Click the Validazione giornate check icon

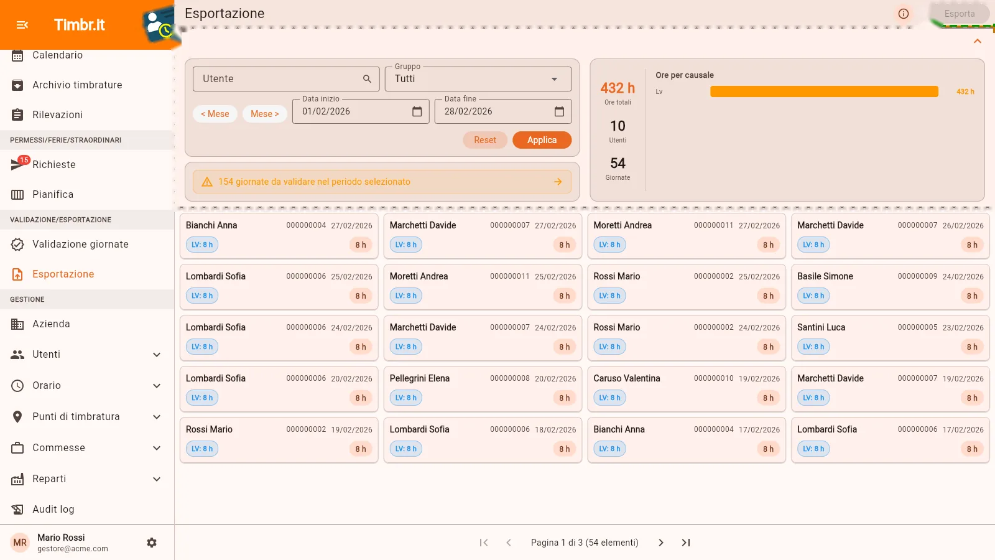click(x=17, y=245)
